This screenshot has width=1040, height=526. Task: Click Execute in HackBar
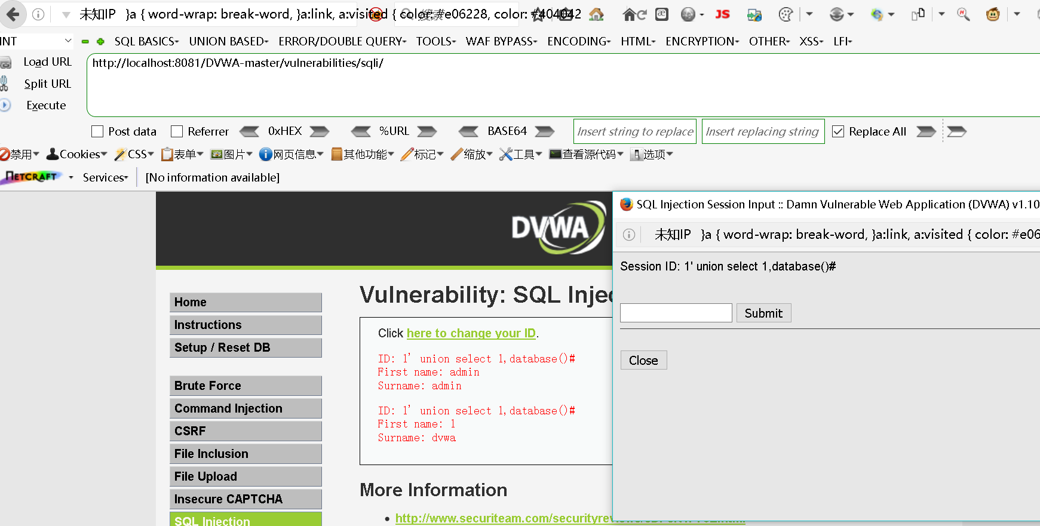pyautogui.click(x=46, y=105)
